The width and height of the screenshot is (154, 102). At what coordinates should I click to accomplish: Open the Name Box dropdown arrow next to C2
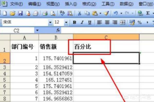(37, 30)
